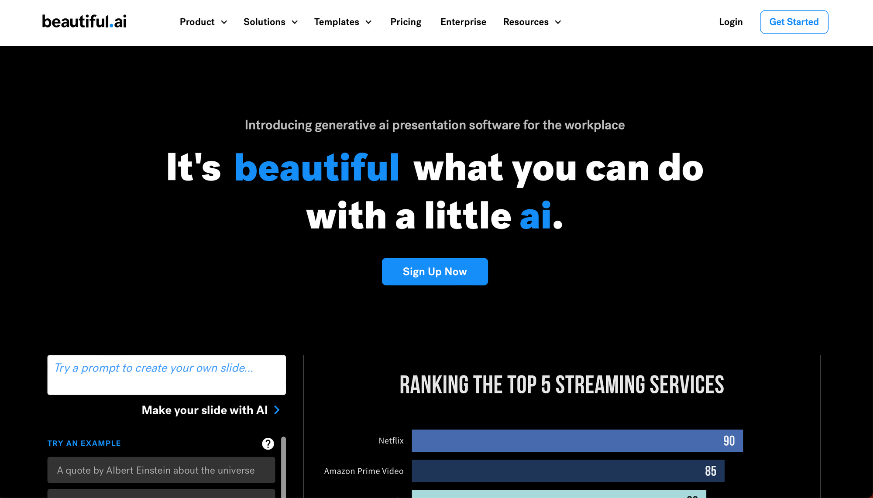Viewport: 873px width, 498px height.
Task: Click the Login link
Action: coord(730,22)
